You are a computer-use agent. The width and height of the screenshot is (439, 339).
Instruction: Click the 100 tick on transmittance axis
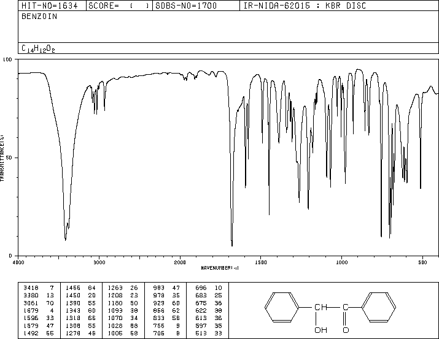8,59
